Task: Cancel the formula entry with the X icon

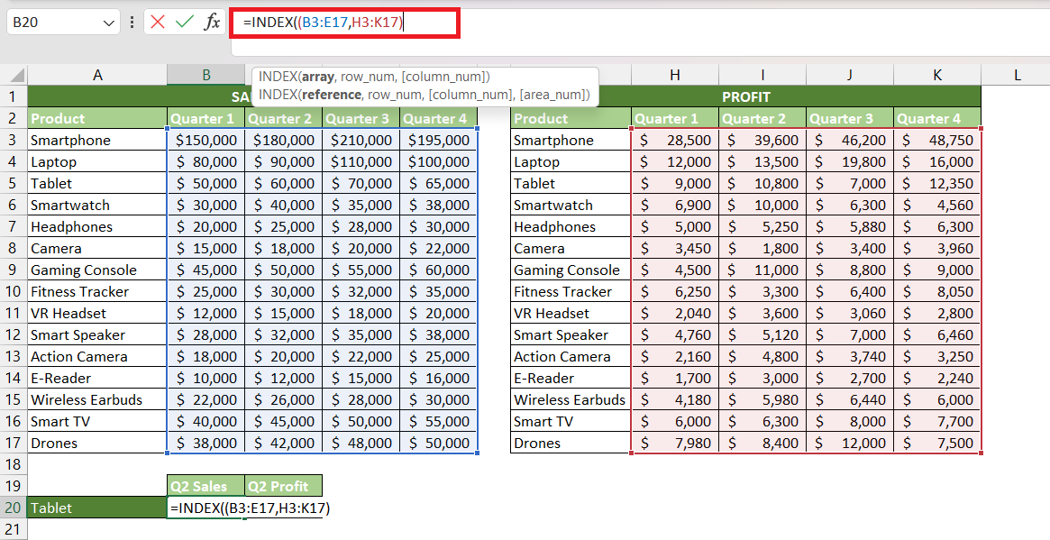Action: click(158, 23)
